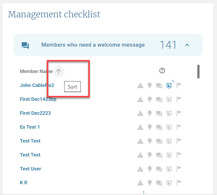
Task: Collapse the welcome message members section
Action: tap(187, 45)
